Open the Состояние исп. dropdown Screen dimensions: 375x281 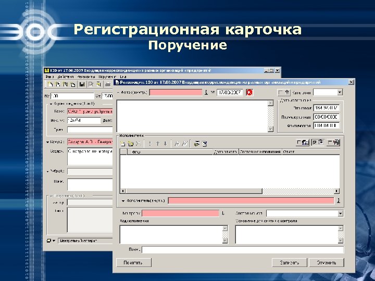[340, 213]
